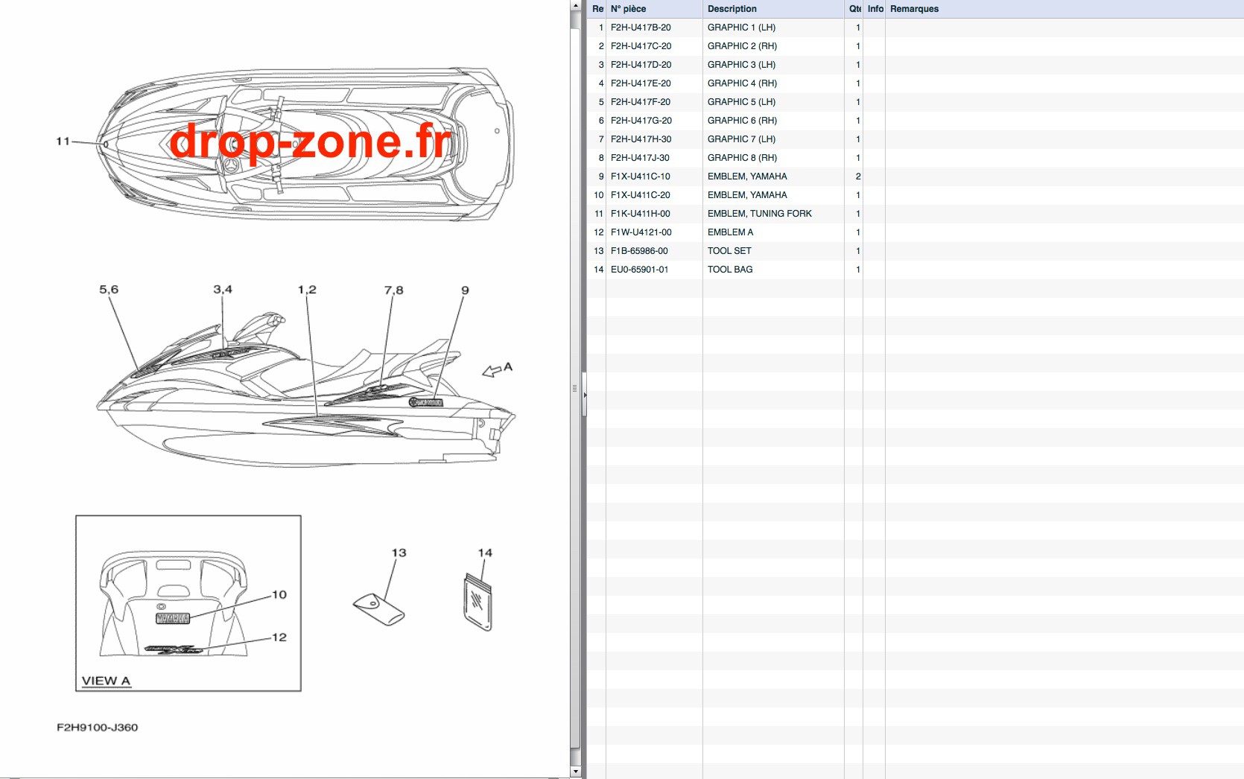This screenshot has height=779, width=1244.
Task: Click the tool bag drawing labeled 14
Action: [x=478, y=602]
